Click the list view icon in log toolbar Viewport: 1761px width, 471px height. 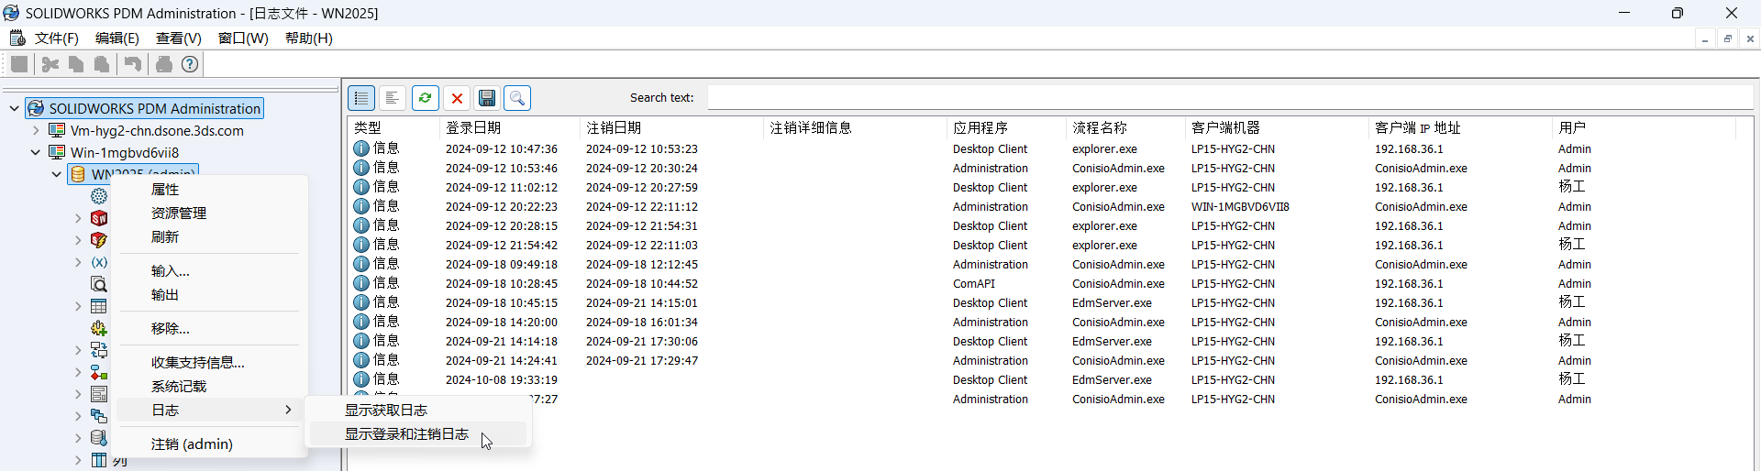click(x=361, y=98)
